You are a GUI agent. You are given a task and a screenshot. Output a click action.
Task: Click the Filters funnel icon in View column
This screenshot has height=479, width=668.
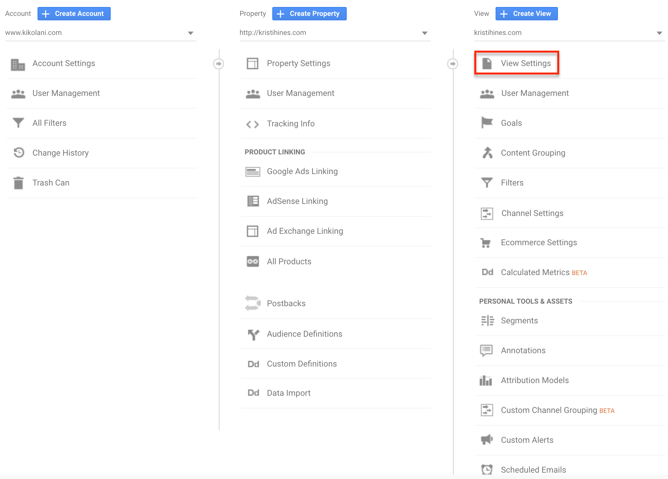(x=486, y=183)
